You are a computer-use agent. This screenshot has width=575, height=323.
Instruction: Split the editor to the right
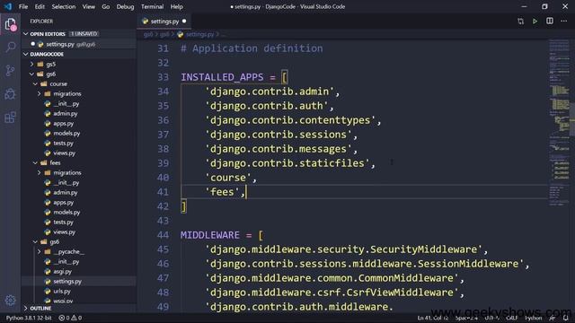pyautogui.click(x=550, y=22)
